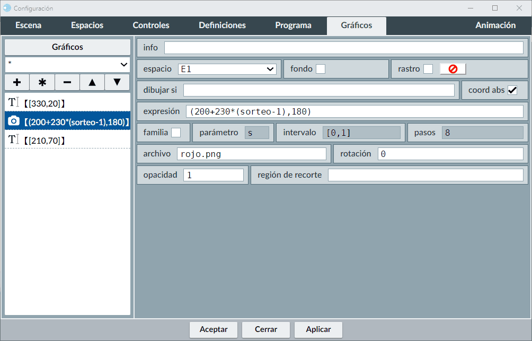Click the Aplicar button
The image size is (532, 341).
(x=318, y=329)
